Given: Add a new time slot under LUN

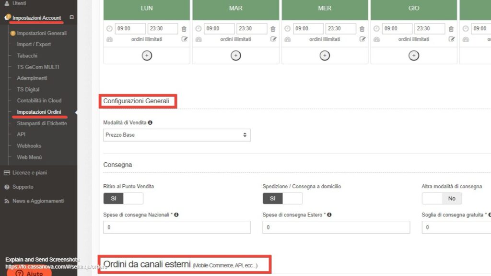Looking at the screenshot, I should pyautogui.click(x=147, y=55).
